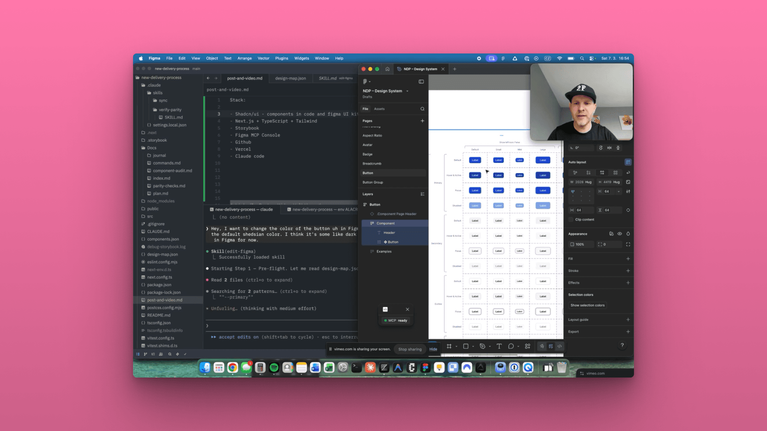Switch to the Assets tab in Figma
Viewport: 767px width, 431px height.
point(379,109)
